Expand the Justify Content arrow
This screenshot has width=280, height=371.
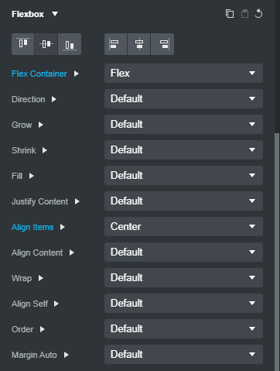point(77,201)
